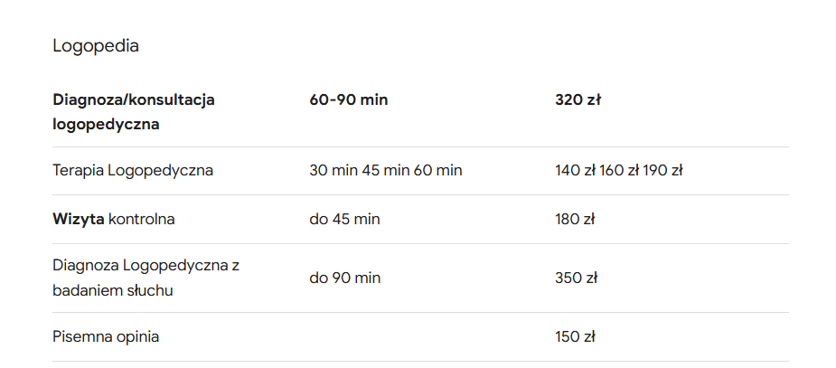Click the word kontrolna
This screenshot has width=836, height=368.
(x=141, y=219)
